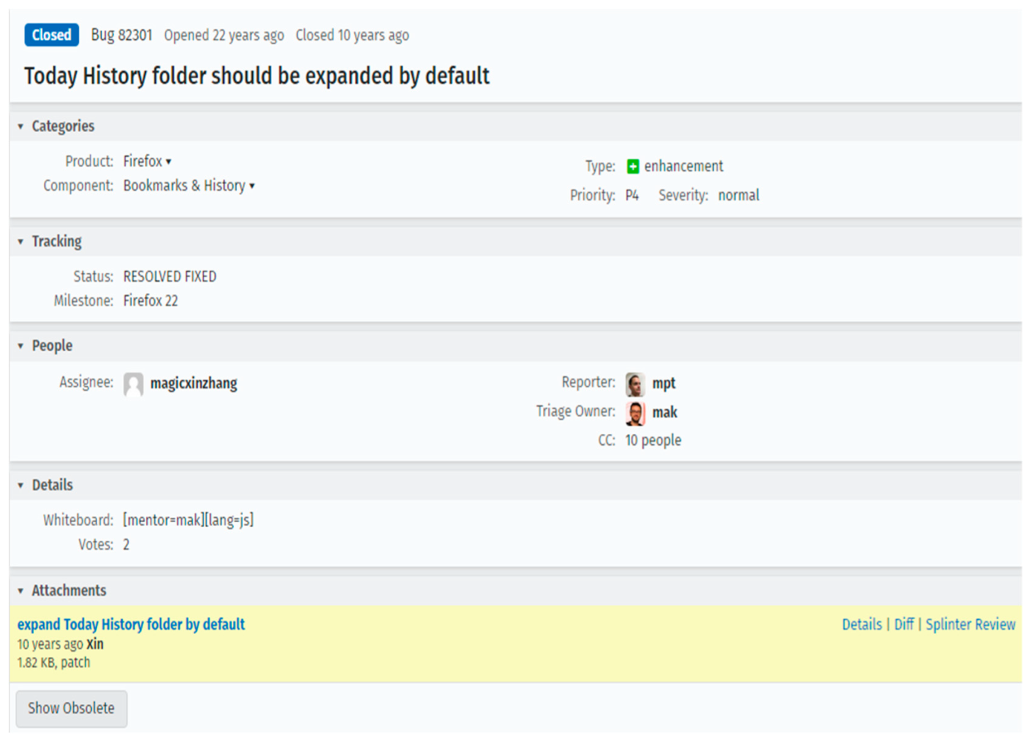The image size is (1029, 746).
Task: Collapse the Attachments section
Action: (x=21, y=590)
